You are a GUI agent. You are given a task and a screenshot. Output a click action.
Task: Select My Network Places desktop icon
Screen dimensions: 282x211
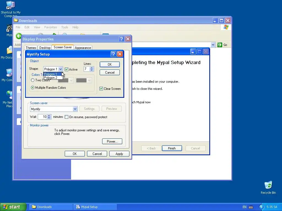(x=7, y=99)
